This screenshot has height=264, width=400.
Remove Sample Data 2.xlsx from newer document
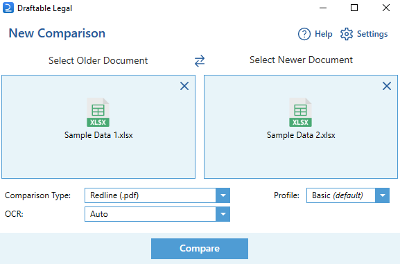(387, 86)
